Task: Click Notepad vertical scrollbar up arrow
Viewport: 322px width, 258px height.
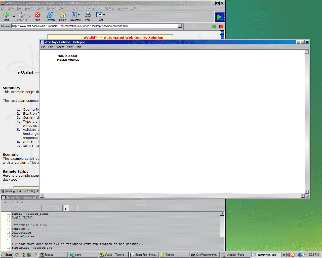Action: 307,52
